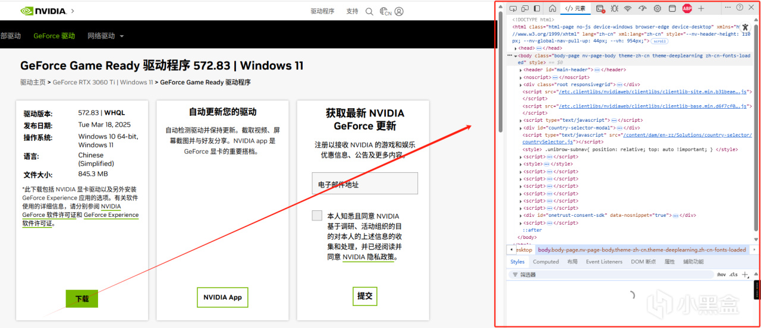This screenshot has width=761, height=328.
Task: Open the CN region selector globe
Action: tap(386, 11)
